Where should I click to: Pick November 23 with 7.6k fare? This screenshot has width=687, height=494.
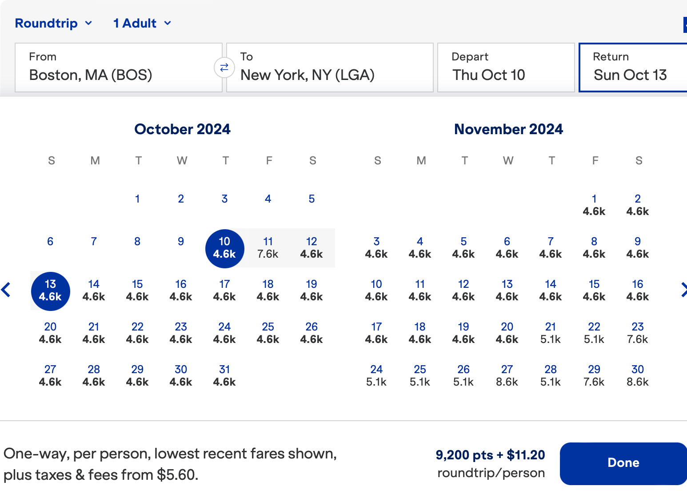click(638, 333)
